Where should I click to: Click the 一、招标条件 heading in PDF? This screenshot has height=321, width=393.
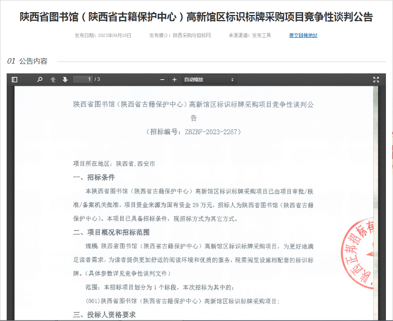pyautogui.click(x=94, y=177)
